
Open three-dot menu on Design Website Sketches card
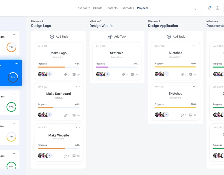point(136,46)
